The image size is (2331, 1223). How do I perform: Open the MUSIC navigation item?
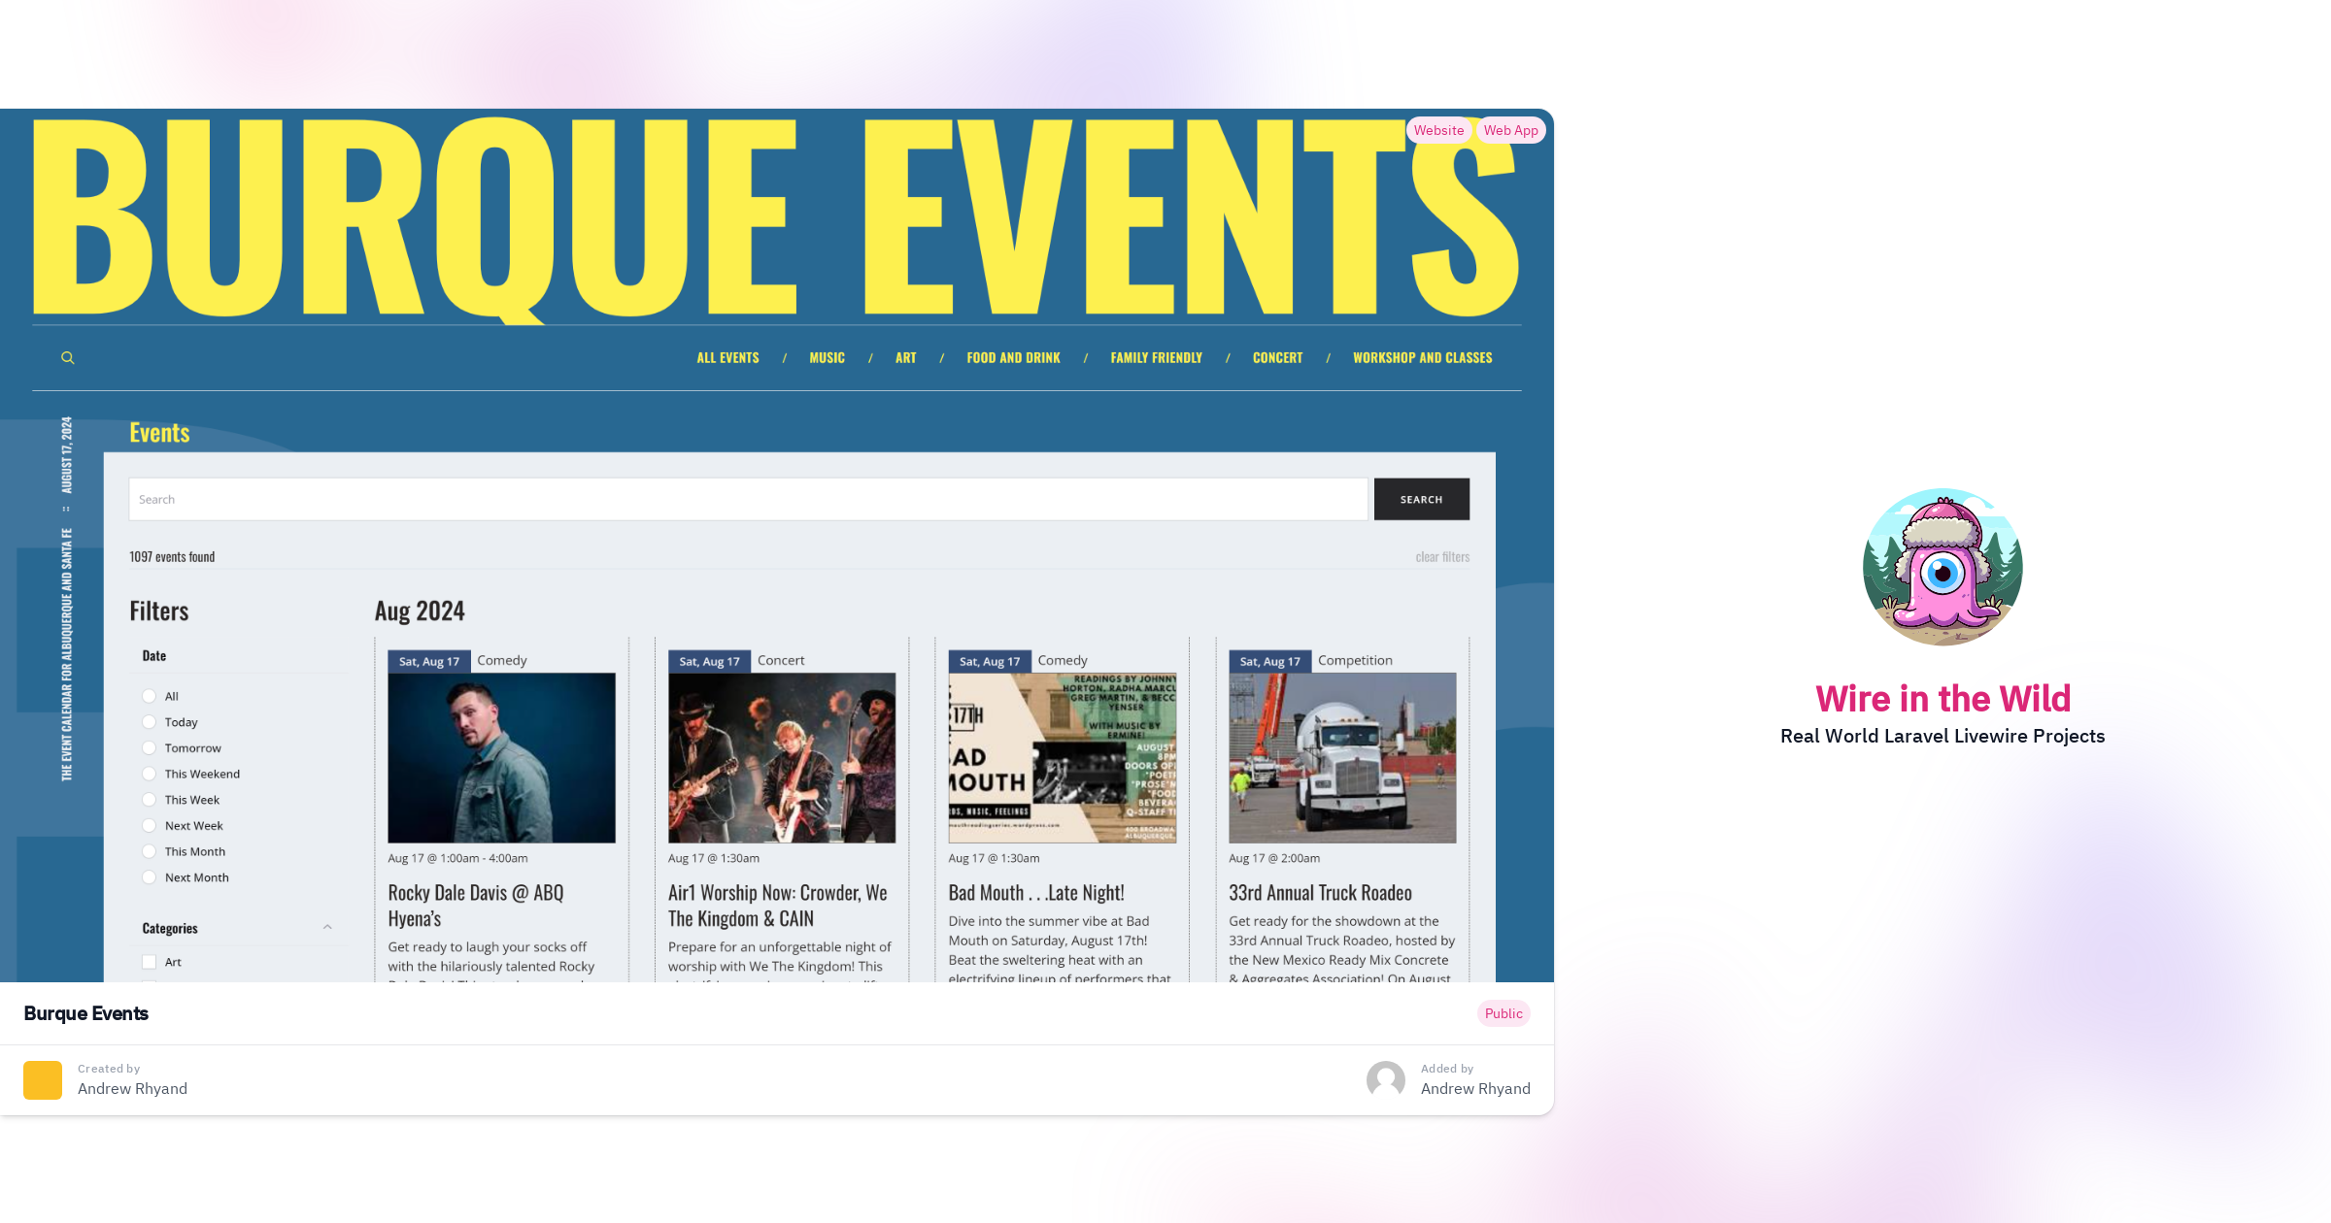pyautogui.click(x=827, y=357)
